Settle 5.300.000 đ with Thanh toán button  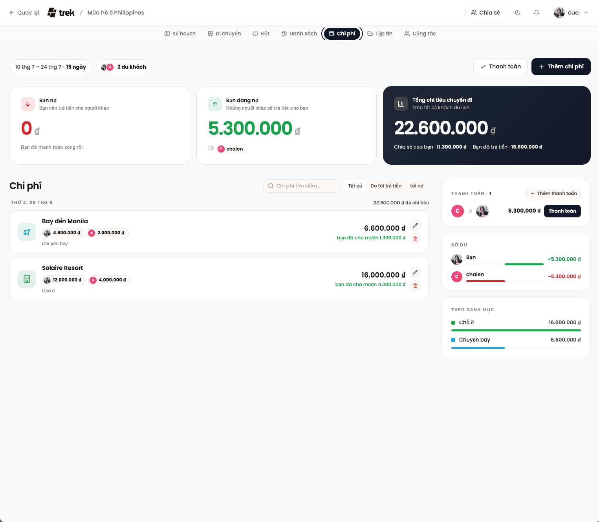(x=562, y=211)
